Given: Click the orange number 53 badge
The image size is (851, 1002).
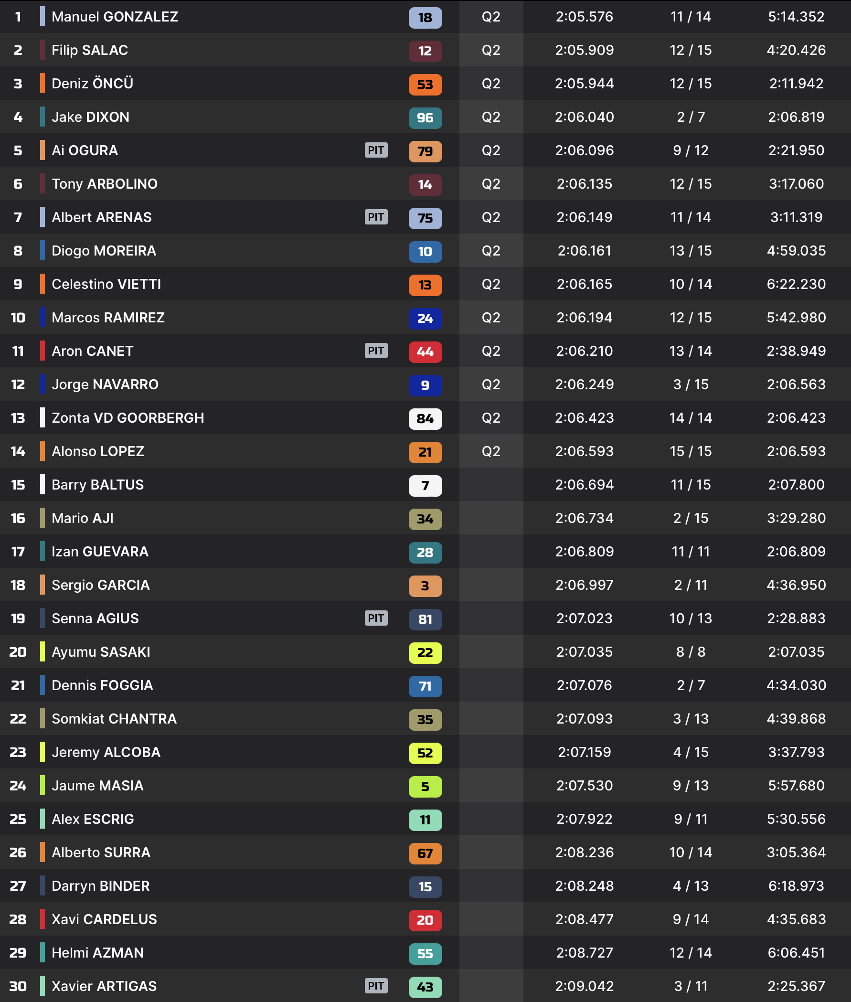Looking at the screenshot, I should (425, 85).
